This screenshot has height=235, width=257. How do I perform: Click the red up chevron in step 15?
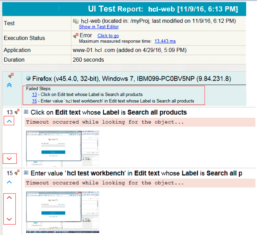(x=9, y=198)
